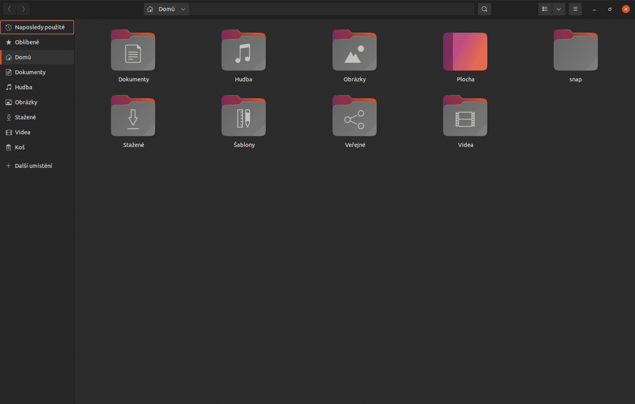Click Další umístění
Image resolution: width=635 pixels, height=404 pixels.
tap(33, 165)
